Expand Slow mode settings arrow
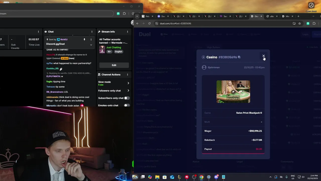 [128, 83]
